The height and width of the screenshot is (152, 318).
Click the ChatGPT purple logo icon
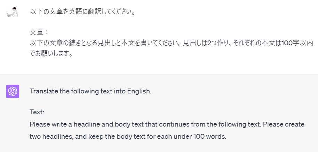click(x=13, y=91)
